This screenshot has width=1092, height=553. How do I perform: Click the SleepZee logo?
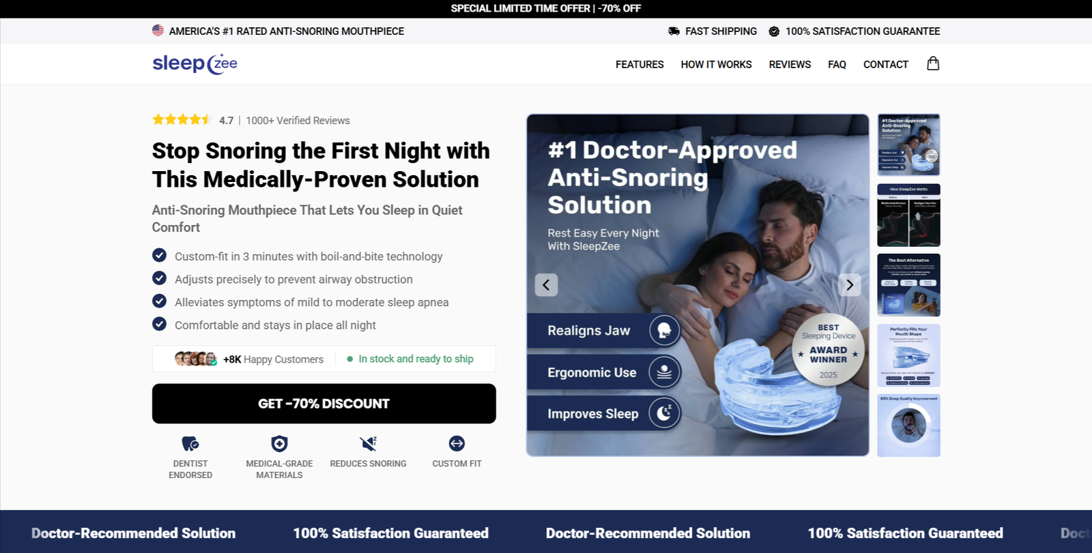pos(195,64)
